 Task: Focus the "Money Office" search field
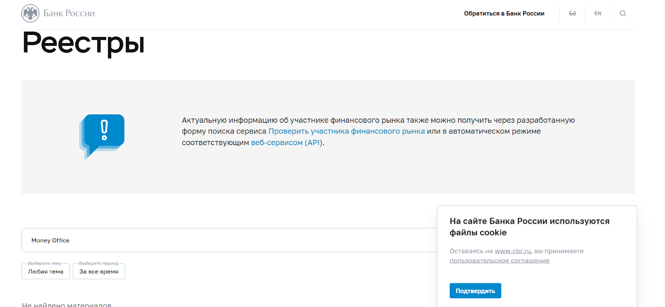click(x=229, y=240)
